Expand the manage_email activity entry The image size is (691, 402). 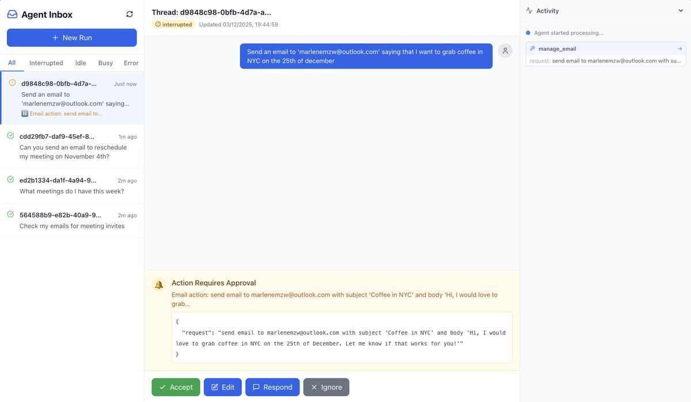pos(606,54)
